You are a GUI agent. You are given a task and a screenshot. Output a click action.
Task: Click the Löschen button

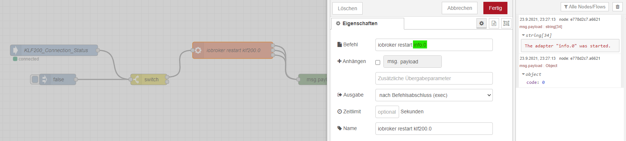(347, 8)
